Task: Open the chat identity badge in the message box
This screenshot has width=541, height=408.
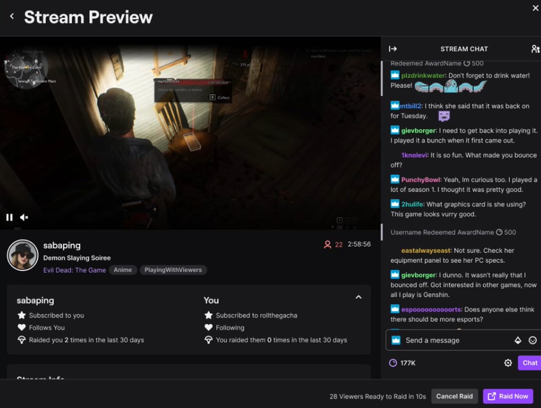Action: 396,340
